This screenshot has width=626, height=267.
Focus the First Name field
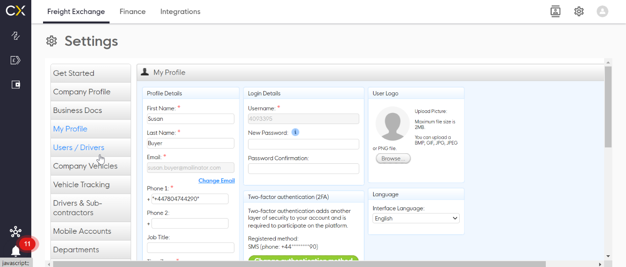[x=191, y=119]
